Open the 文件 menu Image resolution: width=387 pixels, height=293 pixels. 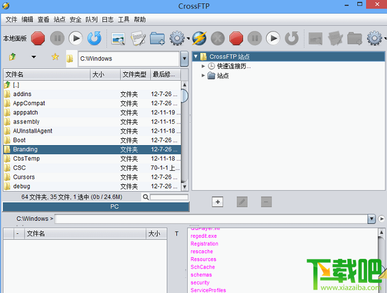[x=11, y=19]
